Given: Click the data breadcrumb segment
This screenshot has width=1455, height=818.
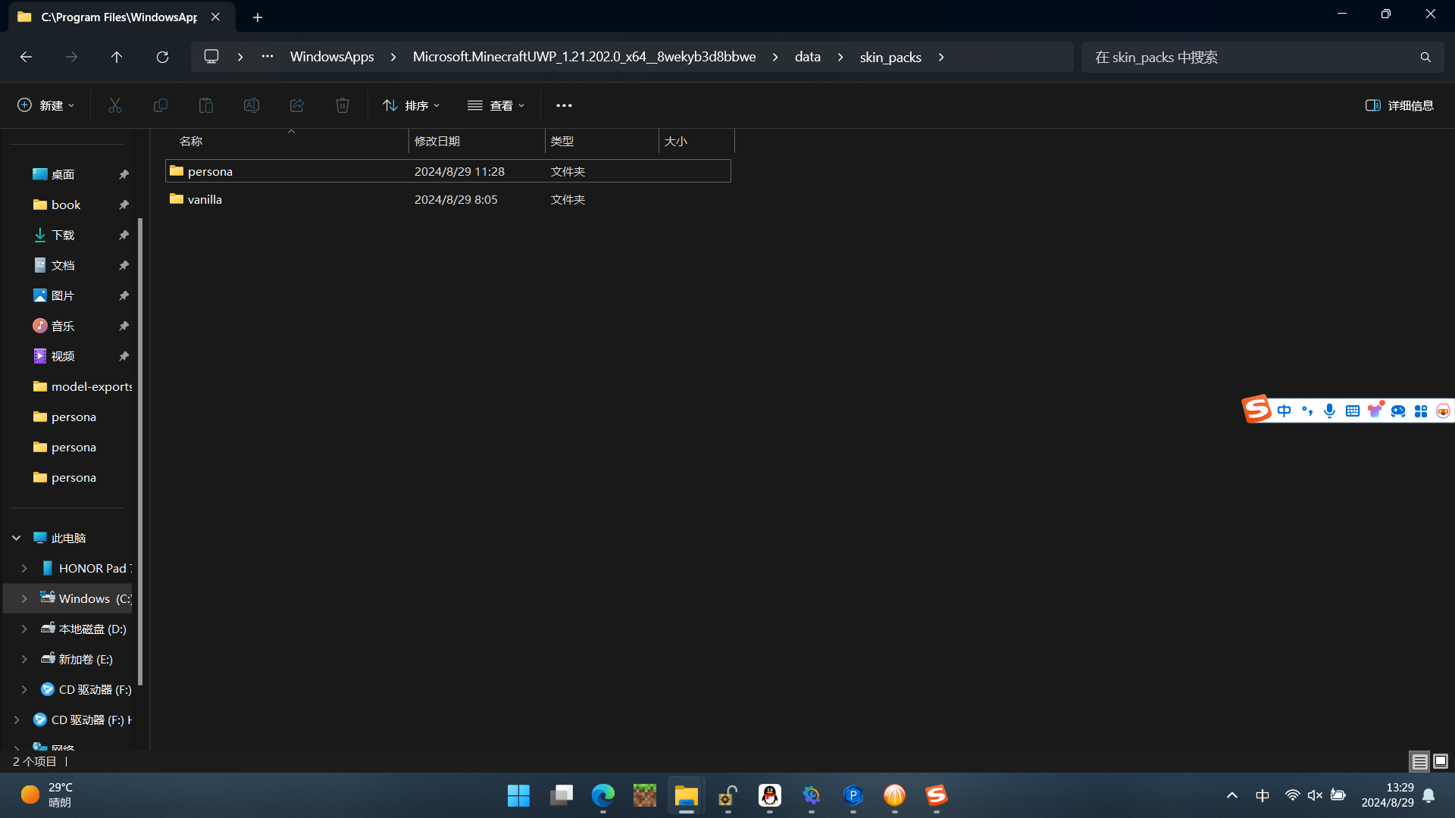Looking at the screenshot, I should [x=807, y=57].
